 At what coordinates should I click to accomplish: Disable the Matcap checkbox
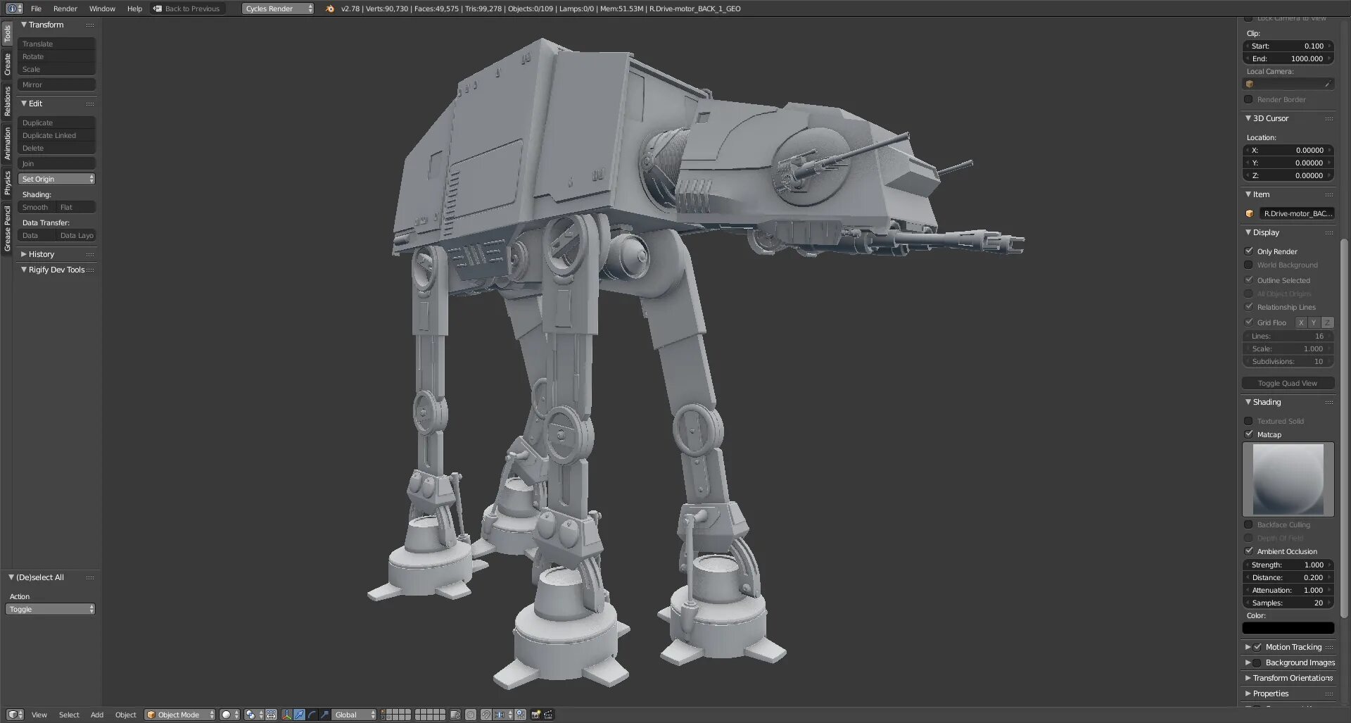click(1249, 434)
